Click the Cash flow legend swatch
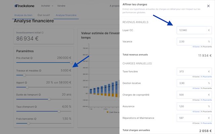 click(x=107, y=112)
